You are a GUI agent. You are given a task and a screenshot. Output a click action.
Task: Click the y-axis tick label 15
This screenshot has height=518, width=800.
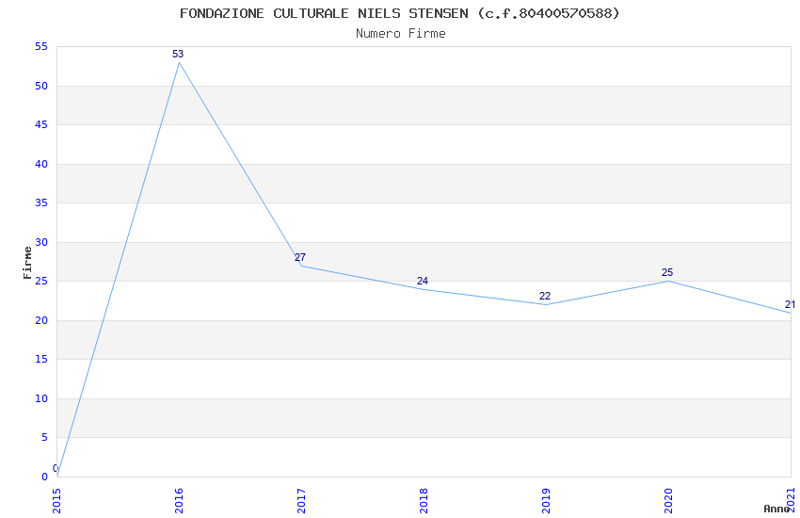click(41, 359)
